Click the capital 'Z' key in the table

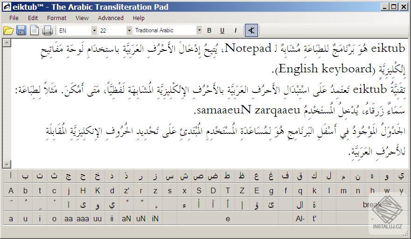[x=242, y=190]
